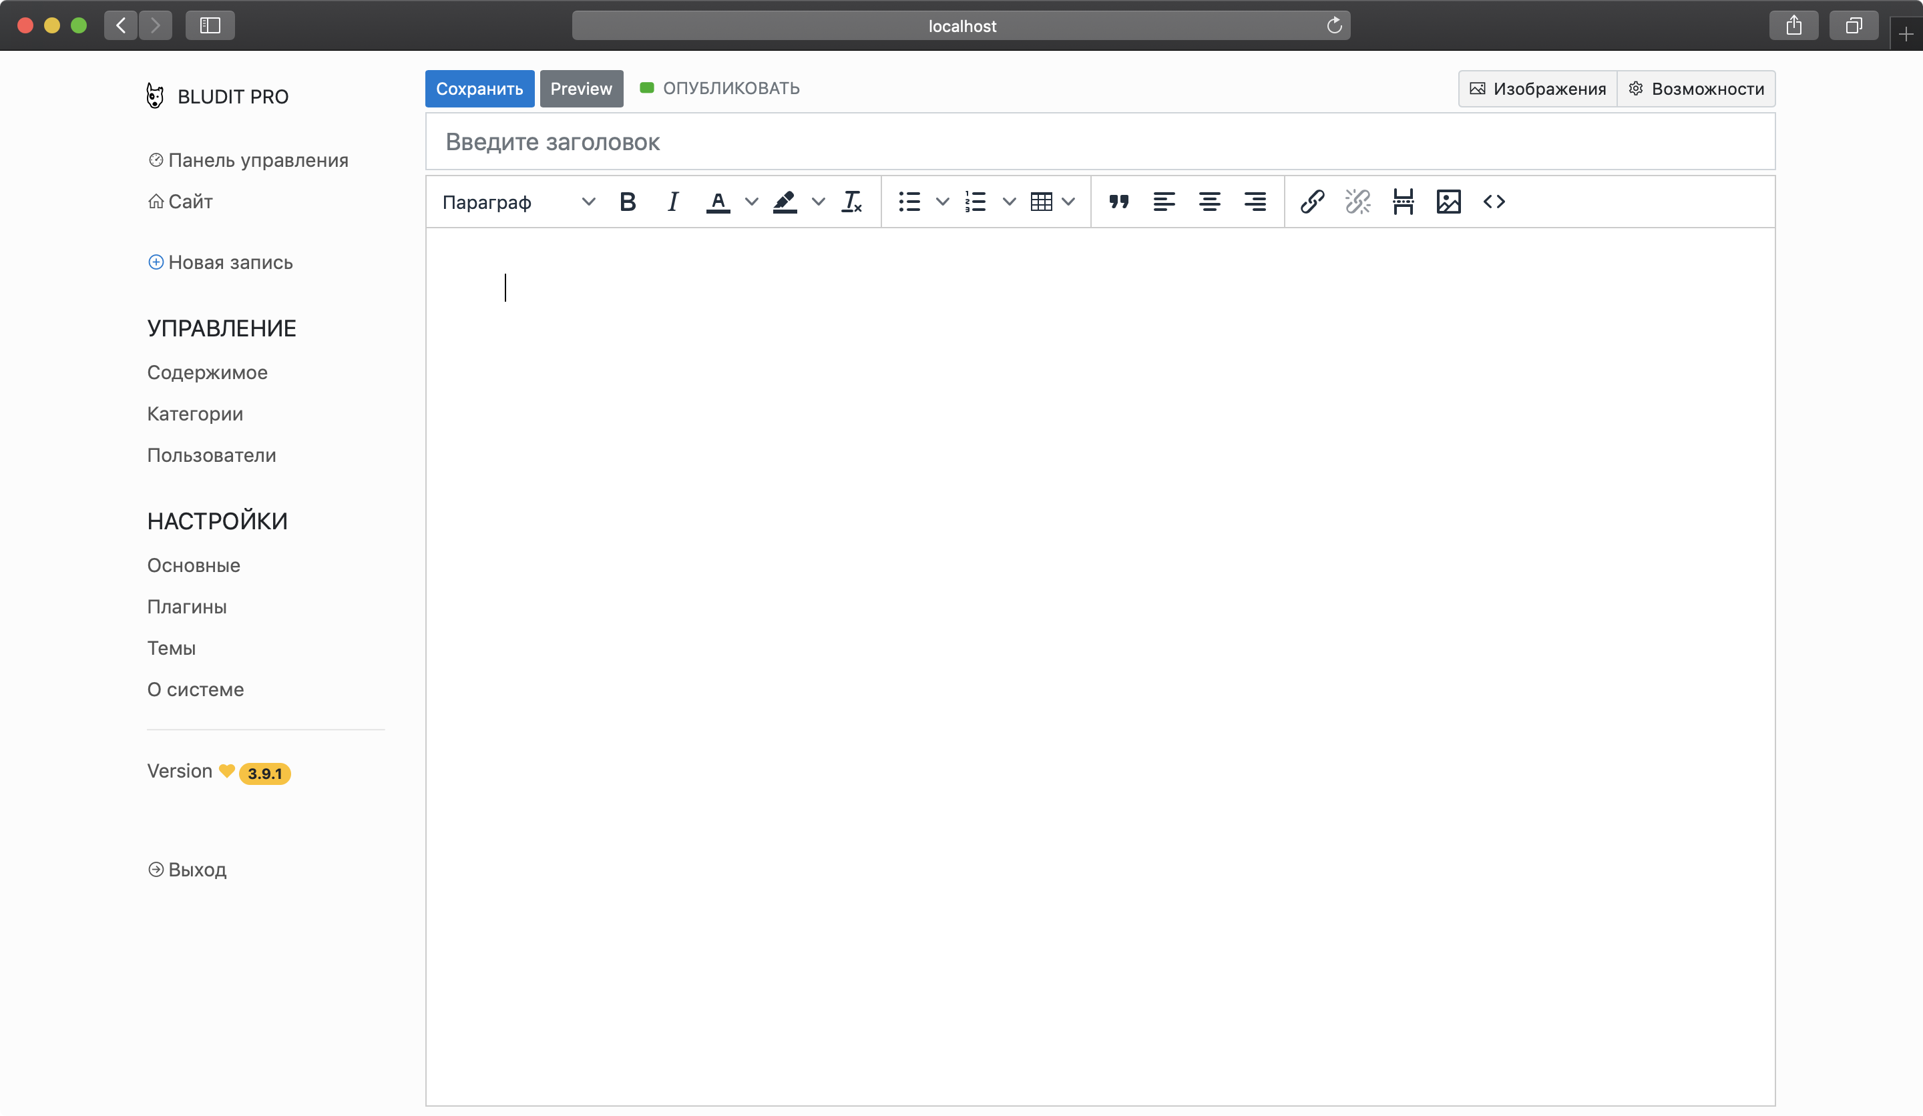Toggle the ОПУБЛИКОВАТЬ publish status
1923x1116 pixels.
(720, 89)
